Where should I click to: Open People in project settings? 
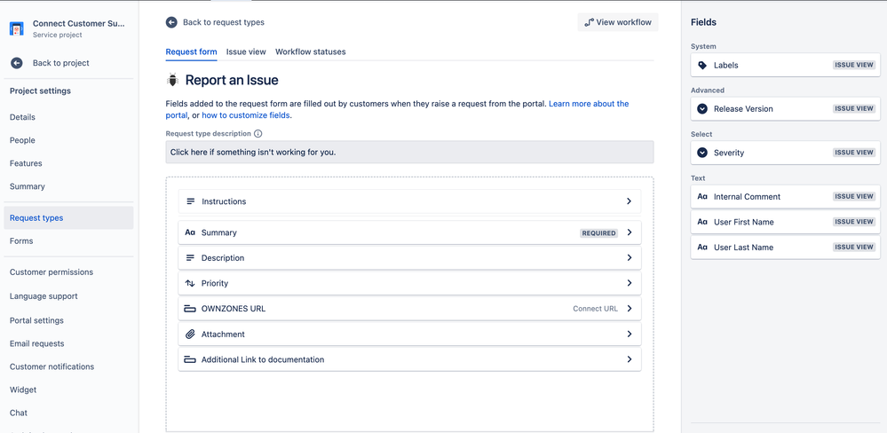point(22,140)
